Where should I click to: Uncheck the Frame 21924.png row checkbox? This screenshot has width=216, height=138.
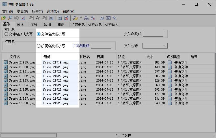5,85
